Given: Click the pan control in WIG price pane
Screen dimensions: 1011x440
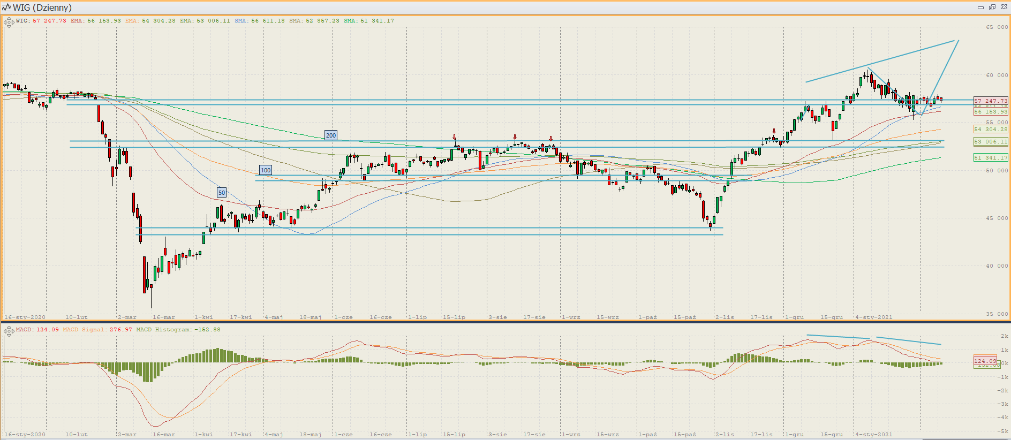Looking at the screenshot, I should click(9, 22).
